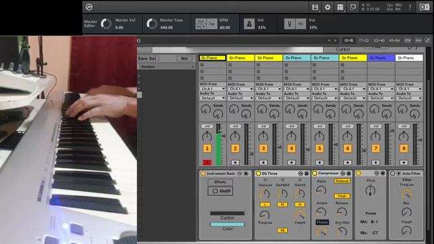Click the Nxt button

(x=184, y=58)
